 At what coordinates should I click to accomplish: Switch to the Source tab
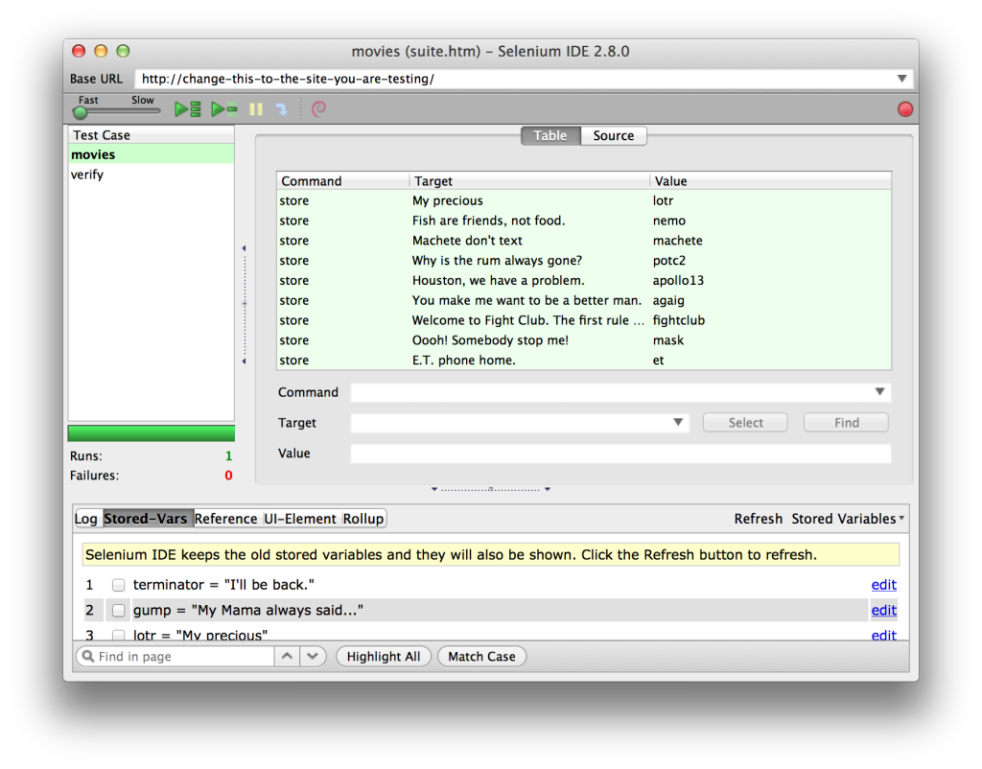click(613, 135)
